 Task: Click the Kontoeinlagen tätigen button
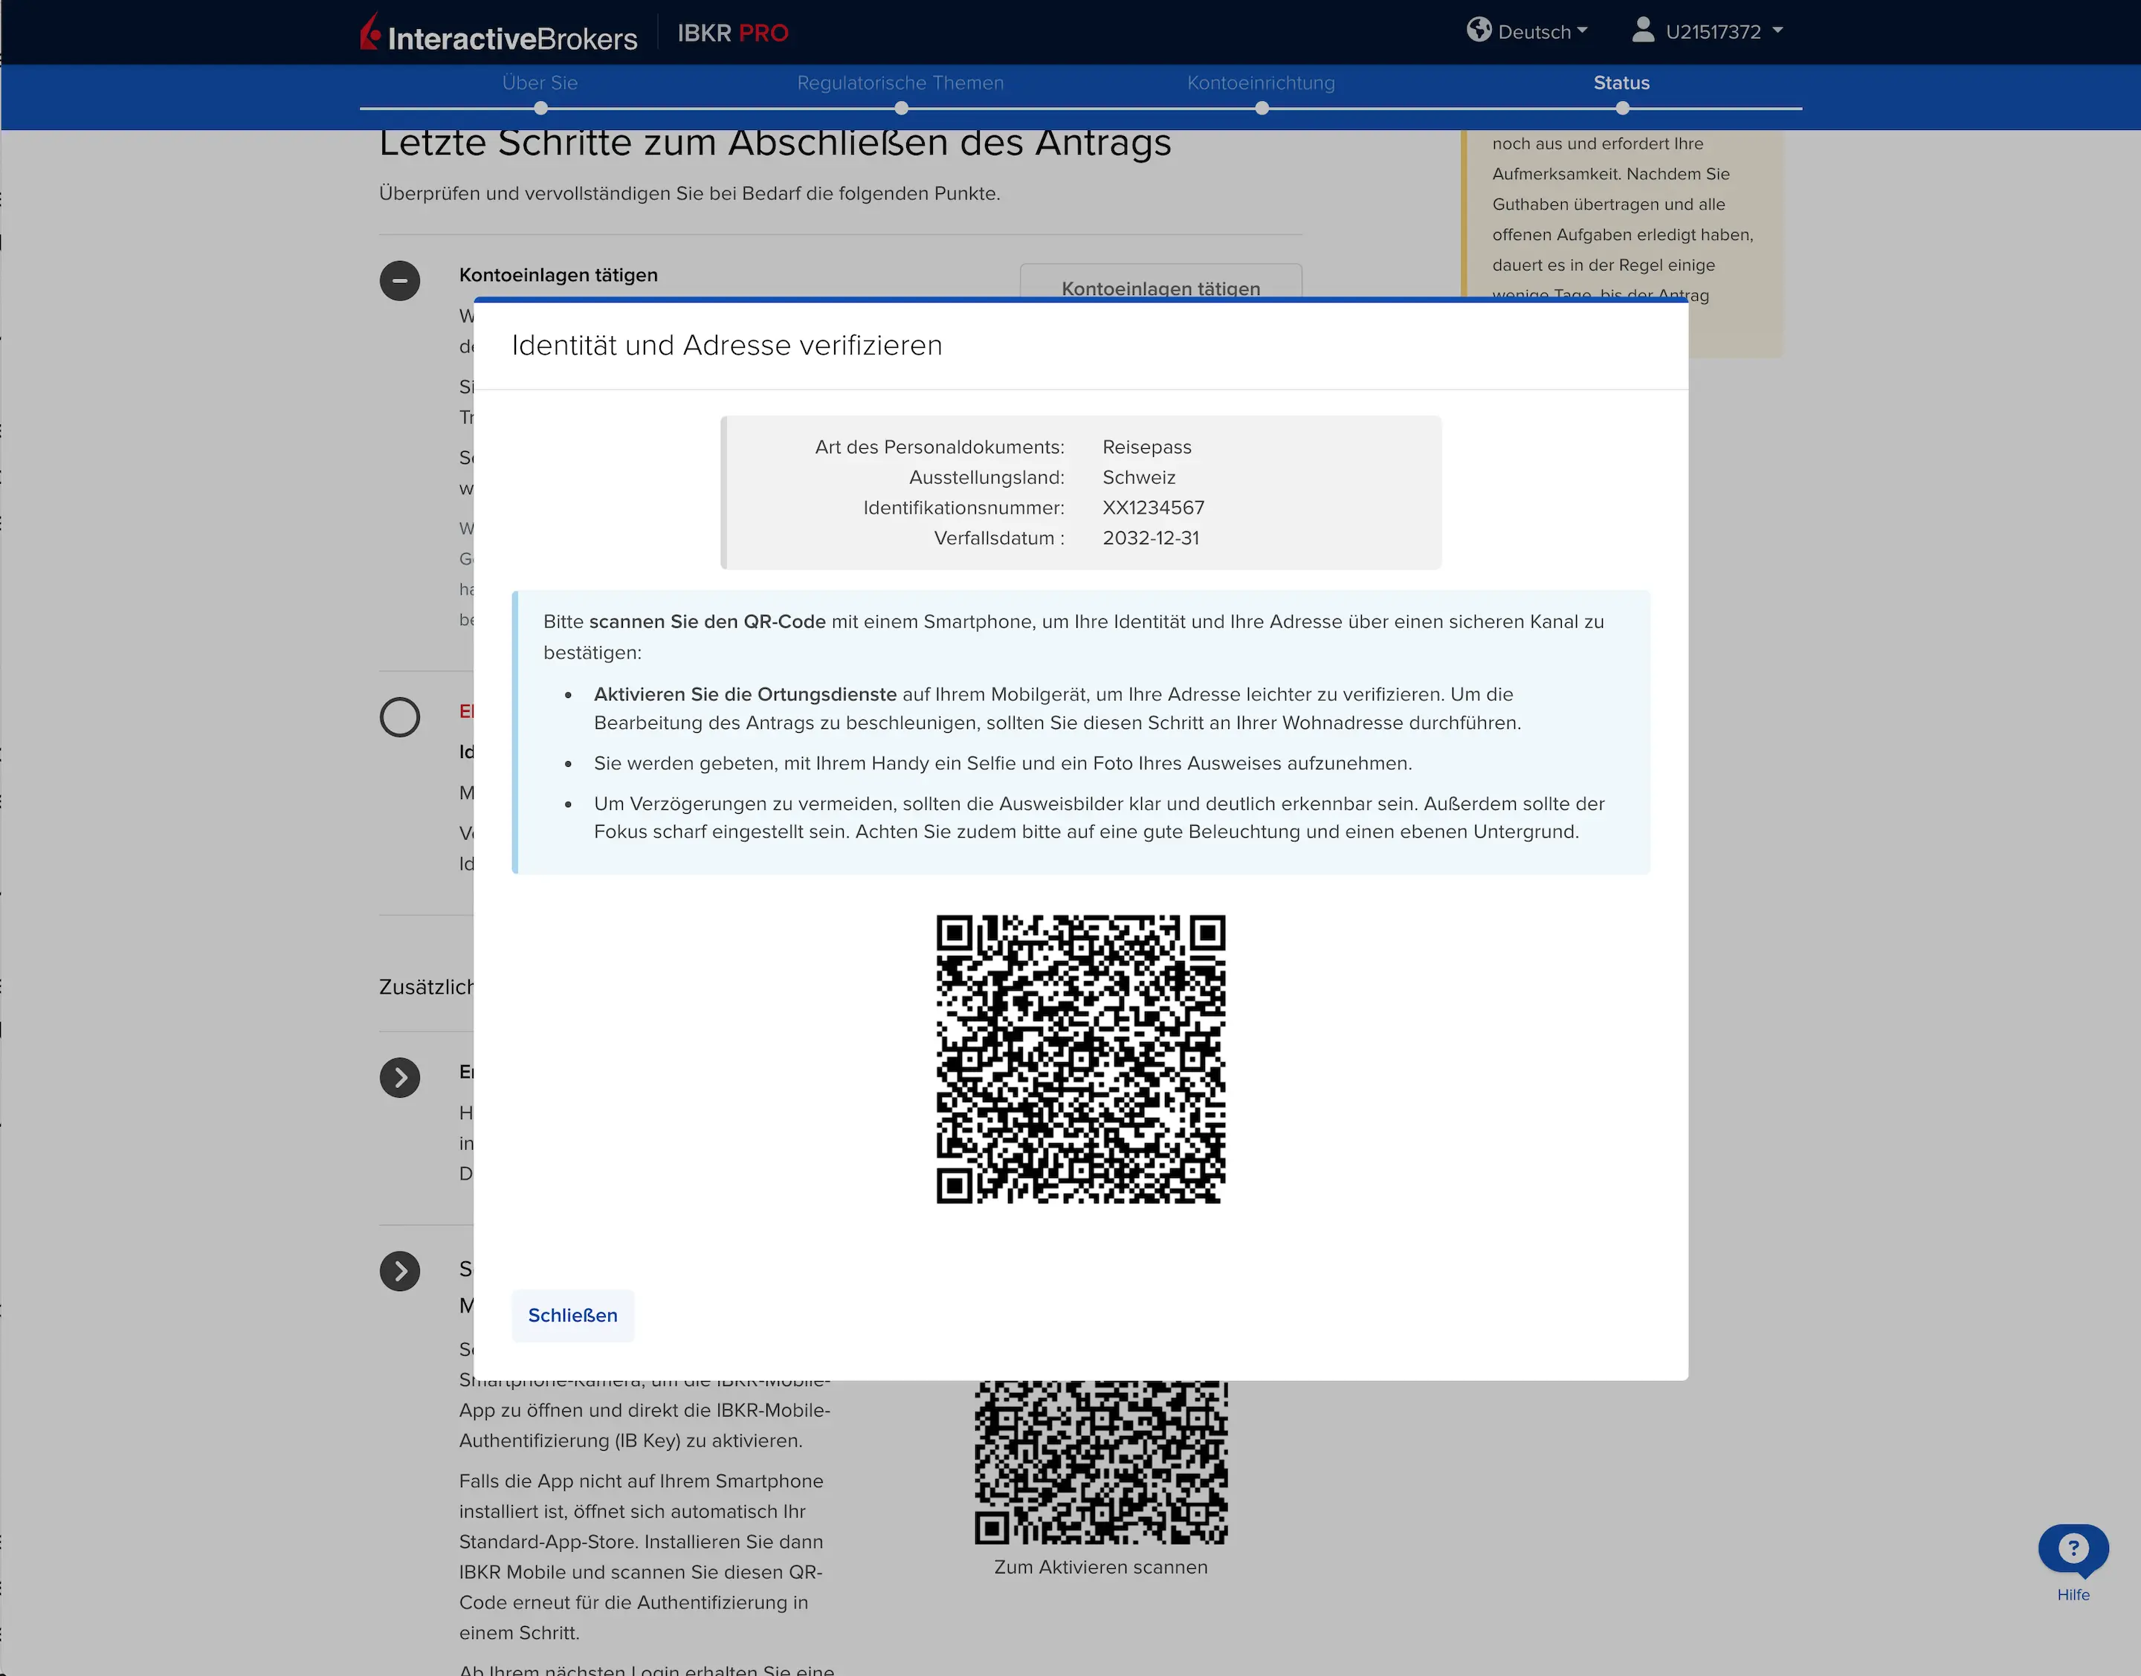coord(1160,282)
